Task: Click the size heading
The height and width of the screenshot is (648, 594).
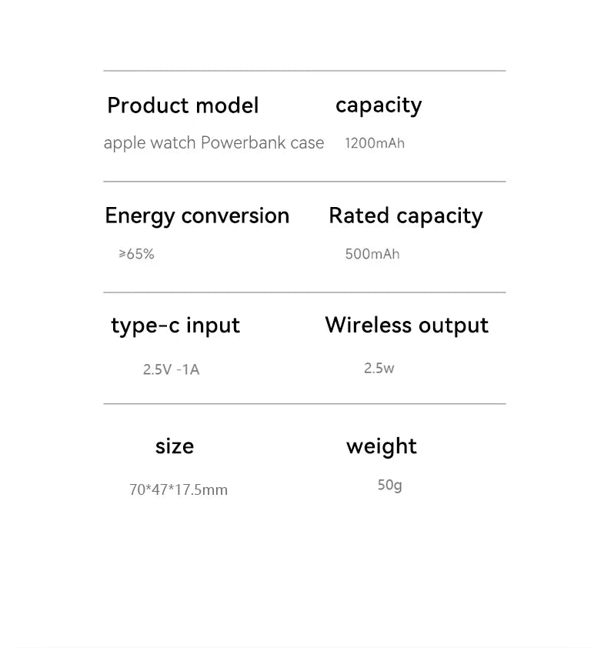Action: [x=175, y=446]
